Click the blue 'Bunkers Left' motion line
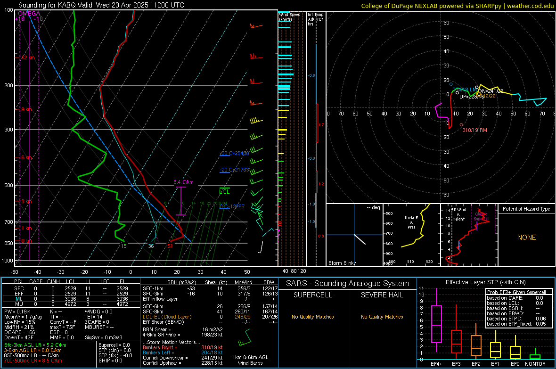Screen dimensions: 556x369 pyautogui.click(x=183, y=353)
